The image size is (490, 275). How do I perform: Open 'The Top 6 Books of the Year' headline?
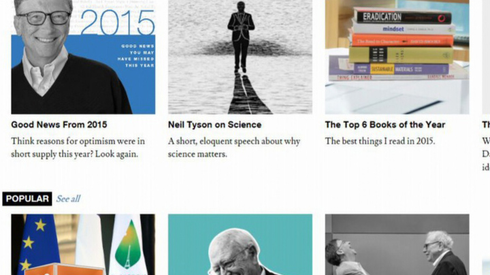(385, 125)
